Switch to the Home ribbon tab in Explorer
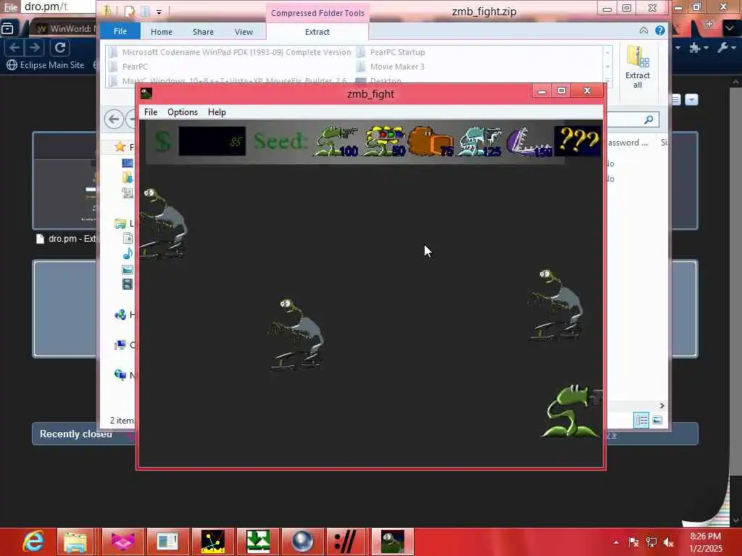 [x=162, y=32]
